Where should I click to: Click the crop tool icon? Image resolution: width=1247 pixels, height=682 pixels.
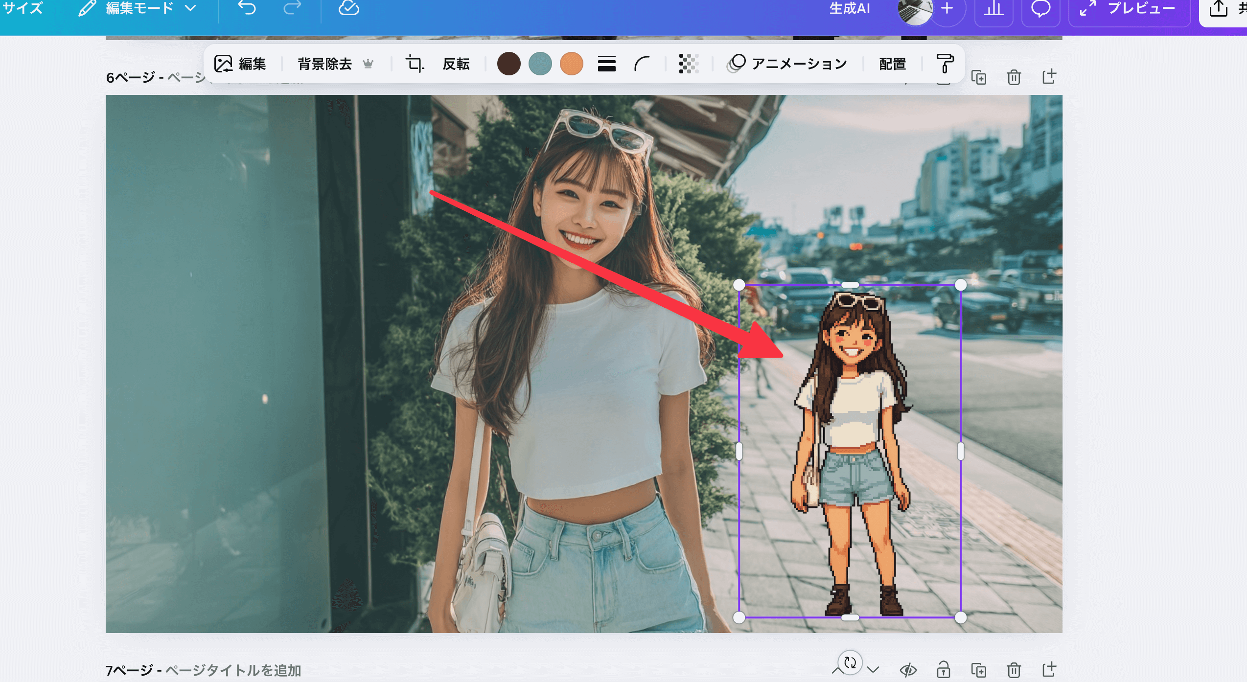(414, 64)
